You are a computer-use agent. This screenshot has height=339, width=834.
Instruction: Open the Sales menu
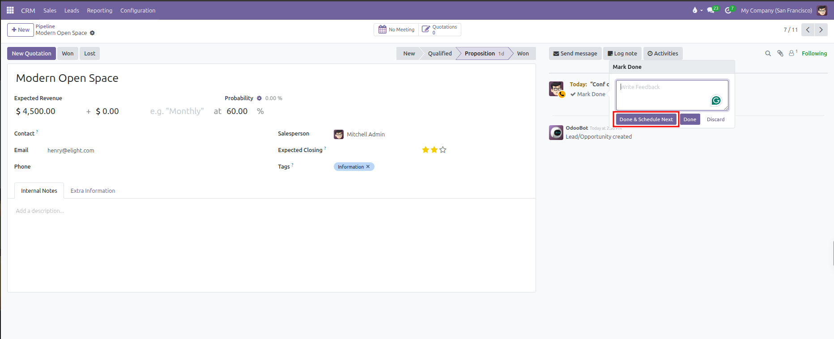pyautogui.click(x=50, y=10)
